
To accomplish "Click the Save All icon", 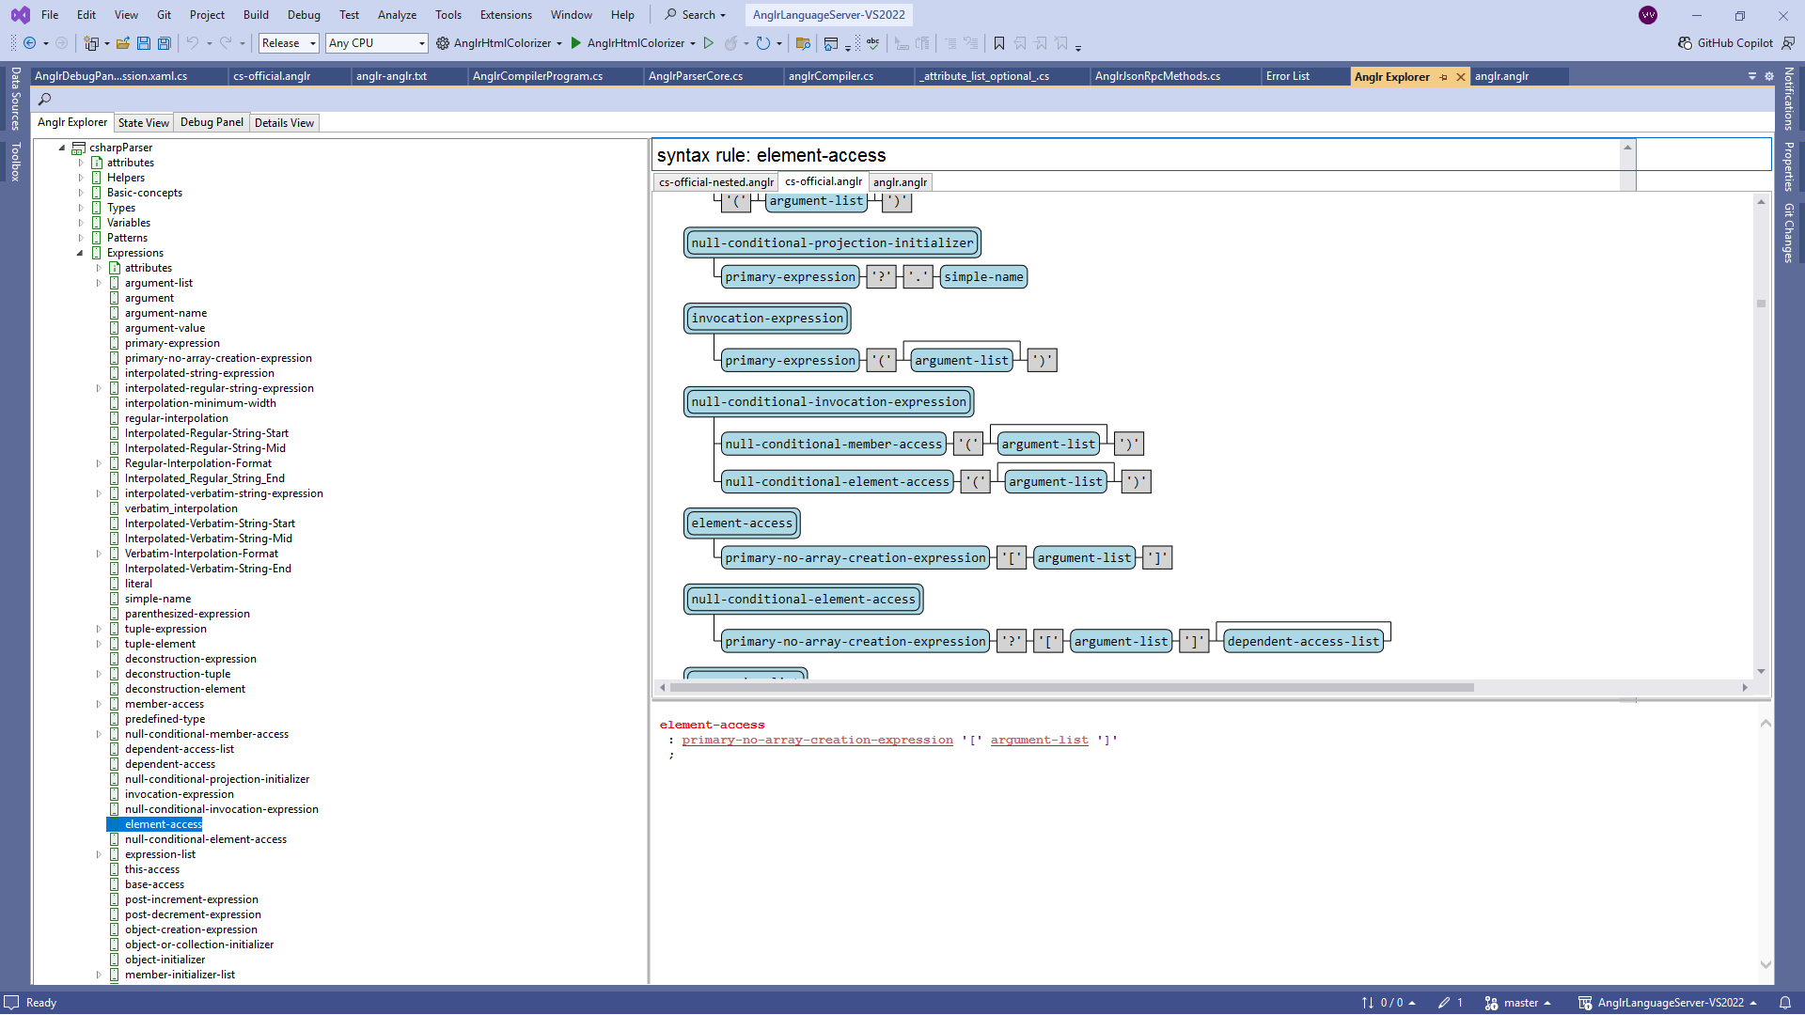I will pos(165,43).
